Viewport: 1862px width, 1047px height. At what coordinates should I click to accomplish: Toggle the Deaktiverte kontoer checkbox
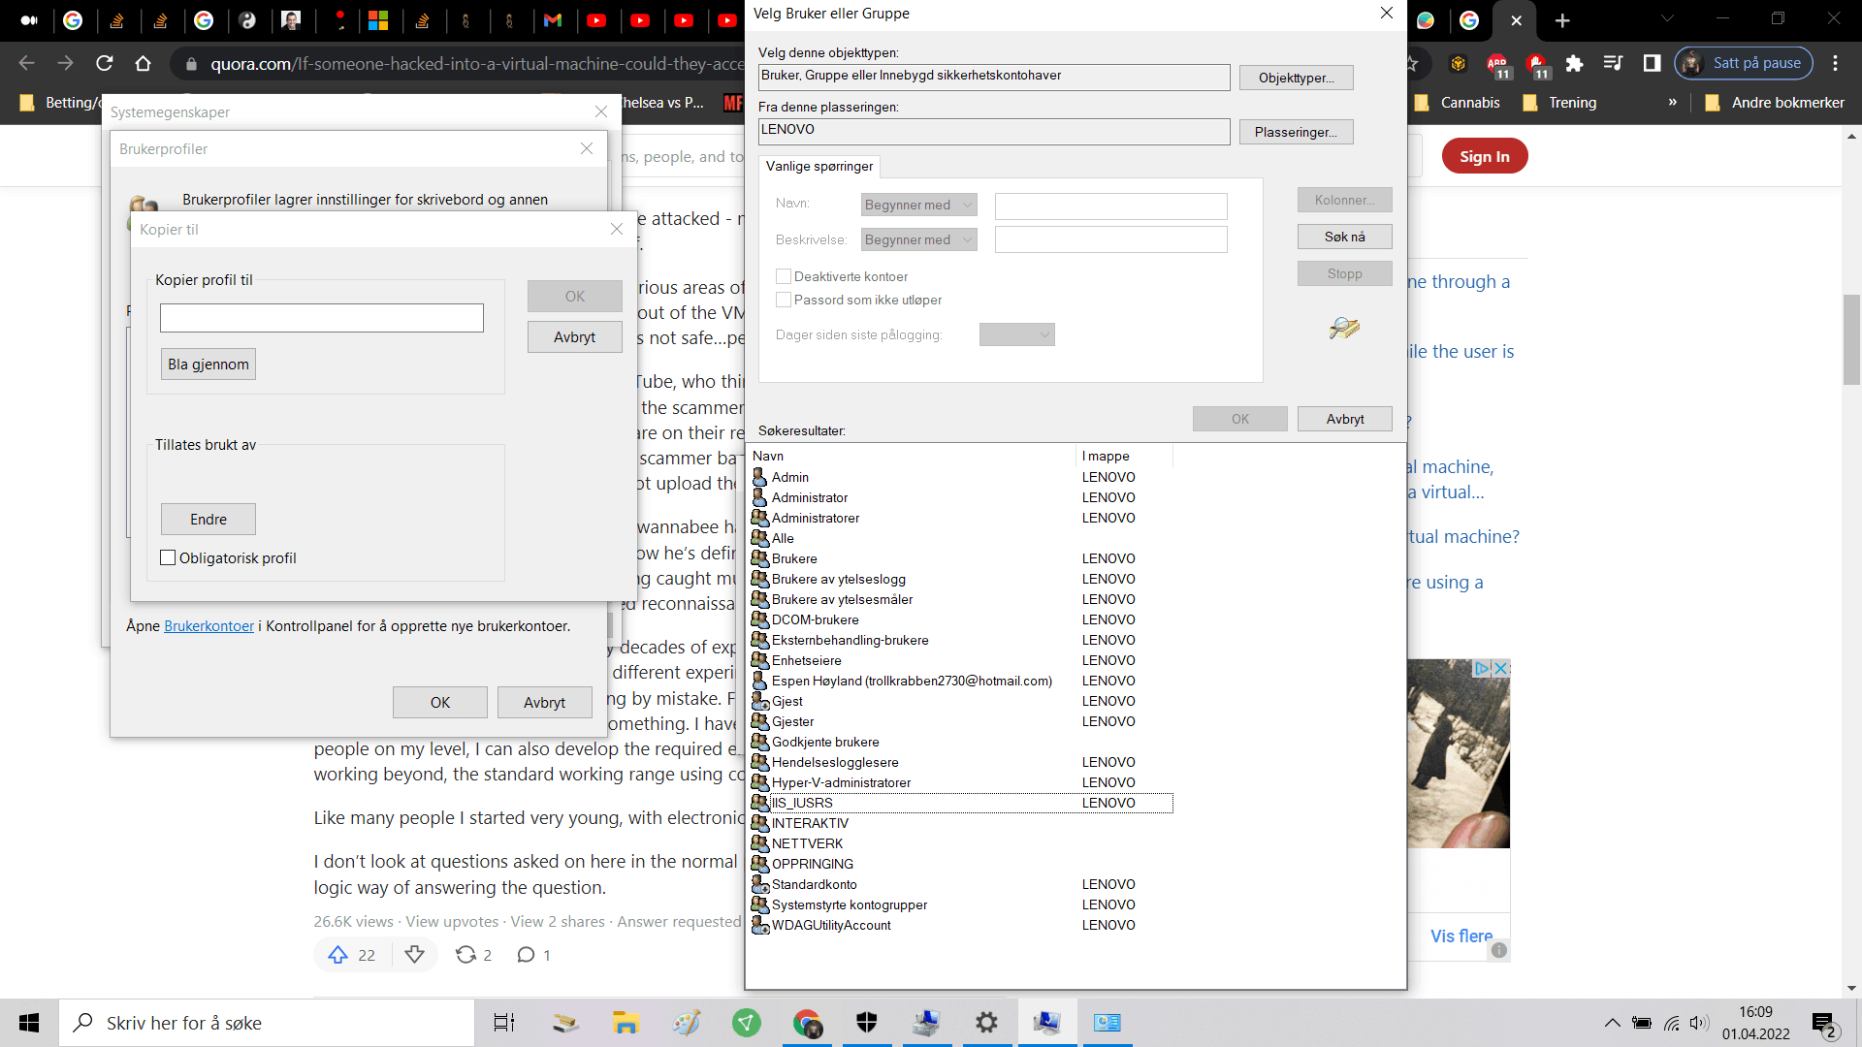click(784, 276)
